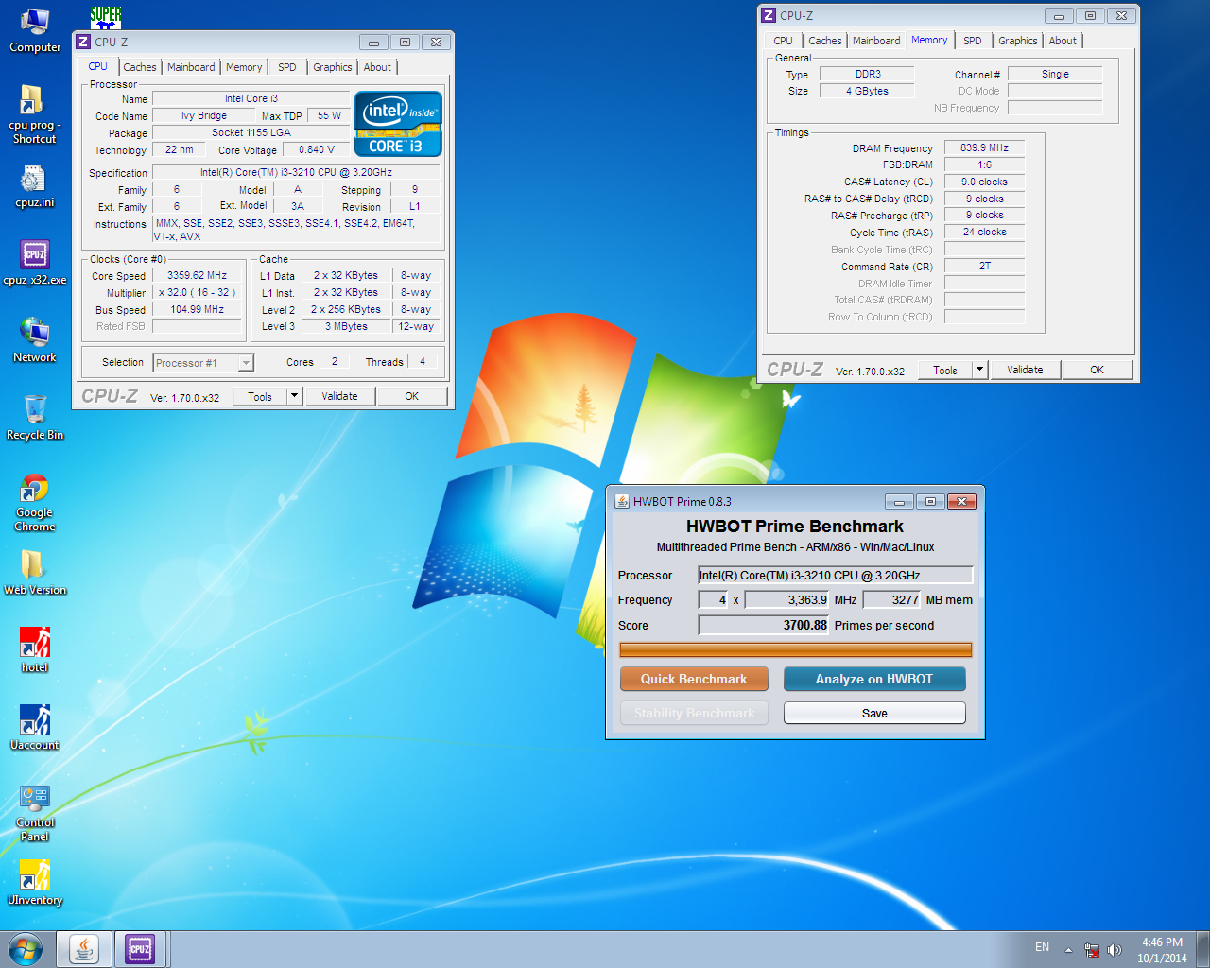Image resolution: width=1210 pixels, height=968 pixels.
Task: Click the HWBOT Prime window title icon
Action: click(x=622, y=502)
